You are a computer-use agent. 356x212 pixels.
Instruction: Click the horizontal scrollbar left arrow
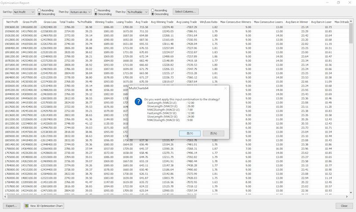pyautogui.click(x=5, y=196)
